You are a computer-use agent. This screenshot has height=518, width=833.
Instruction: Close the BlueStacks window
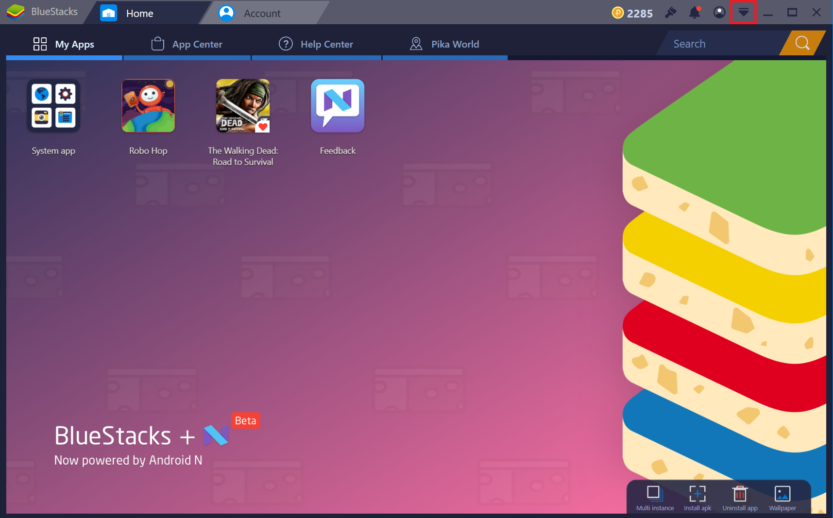pyautogui.click(x=816, y=13)
